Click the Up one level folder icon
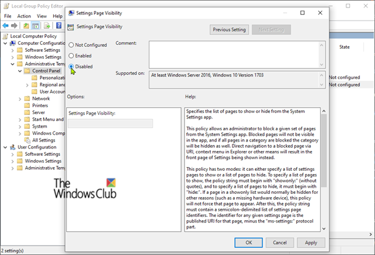The image size is (375, 255). click(x=26, y=26)
